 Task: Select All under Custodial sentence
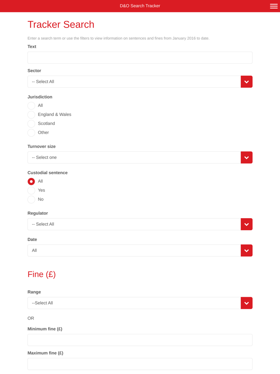(31, 181)
